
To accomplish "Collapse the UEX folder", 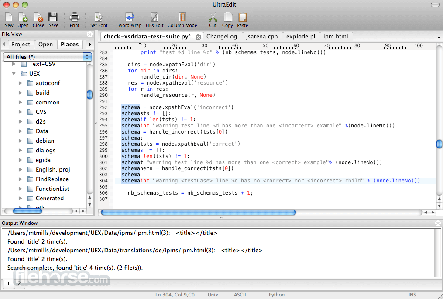I will click(x=14, y=73).
